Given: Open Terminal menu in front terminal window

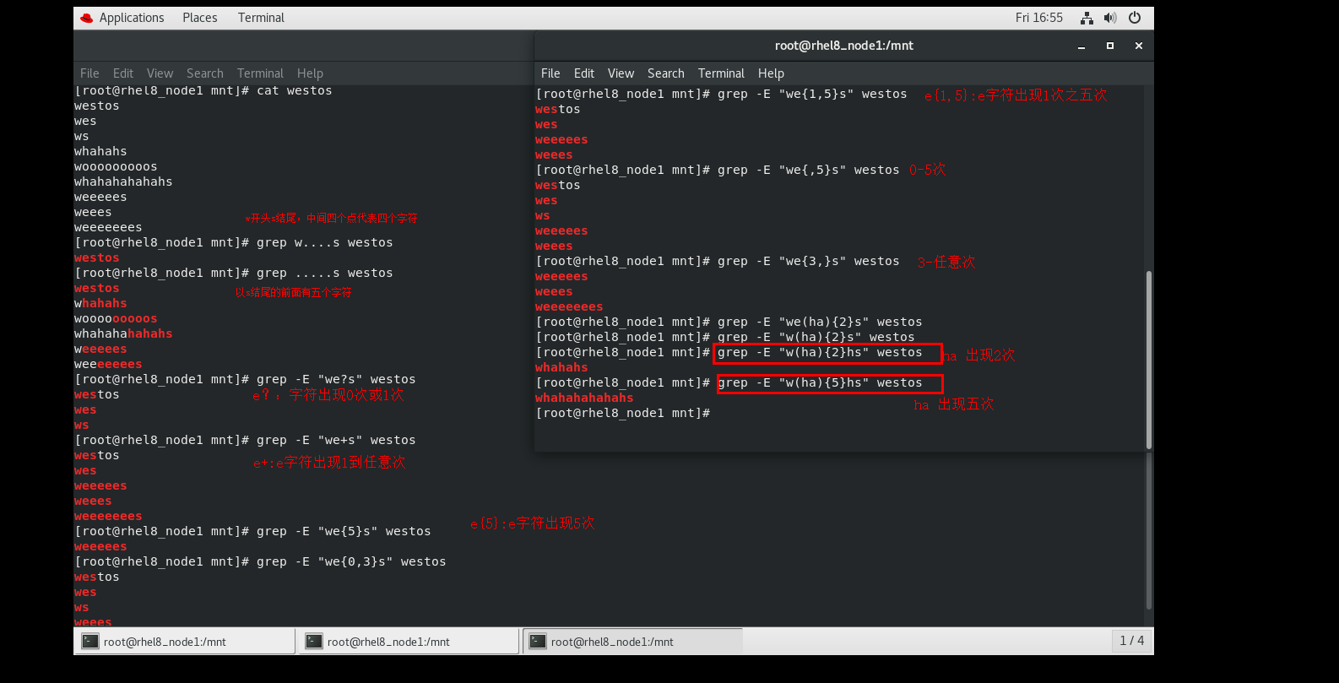Looking at the screenshot, I should pyautogui.click(x=721, y=73).
